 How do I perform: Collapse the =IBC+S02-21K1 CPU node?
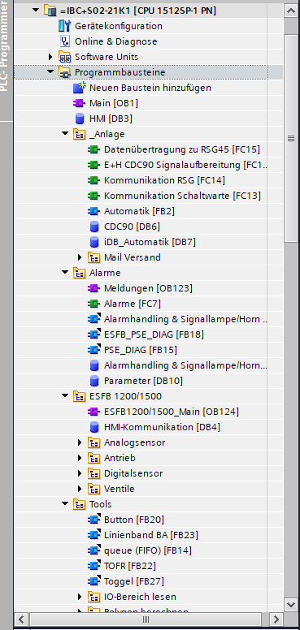click(x=36, y=11)
